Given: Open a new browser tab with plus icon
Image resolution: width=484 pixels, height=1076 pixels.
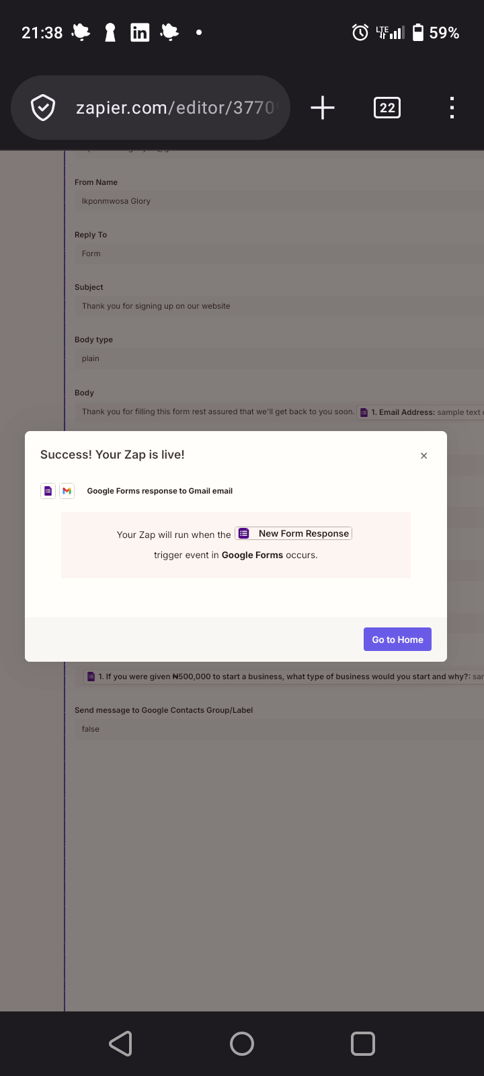Looking at the screenshot, I should (323, 108).
